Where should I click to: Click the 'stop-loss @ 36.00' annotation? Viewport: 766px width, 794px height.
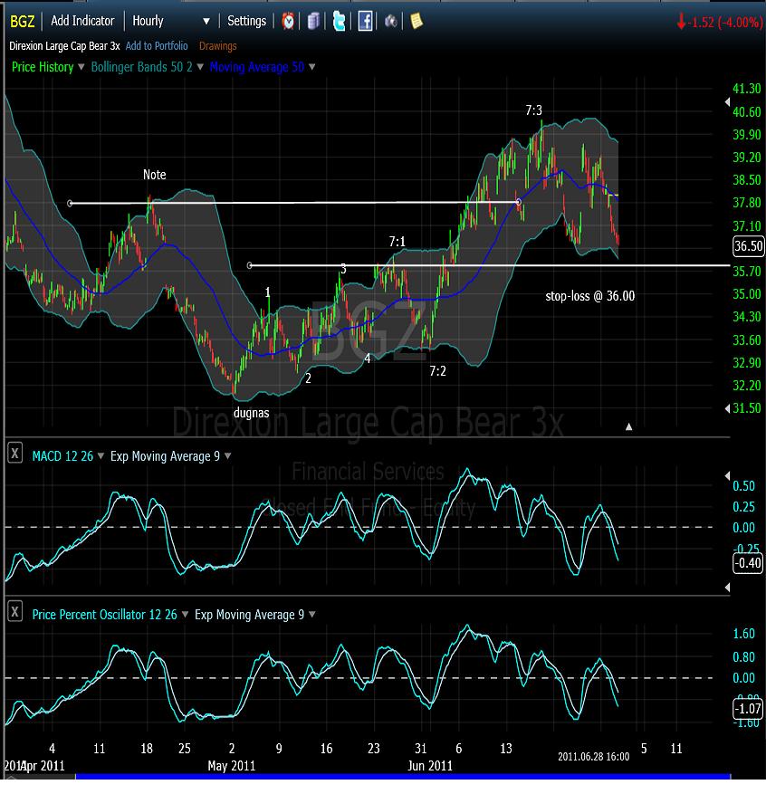589,296
